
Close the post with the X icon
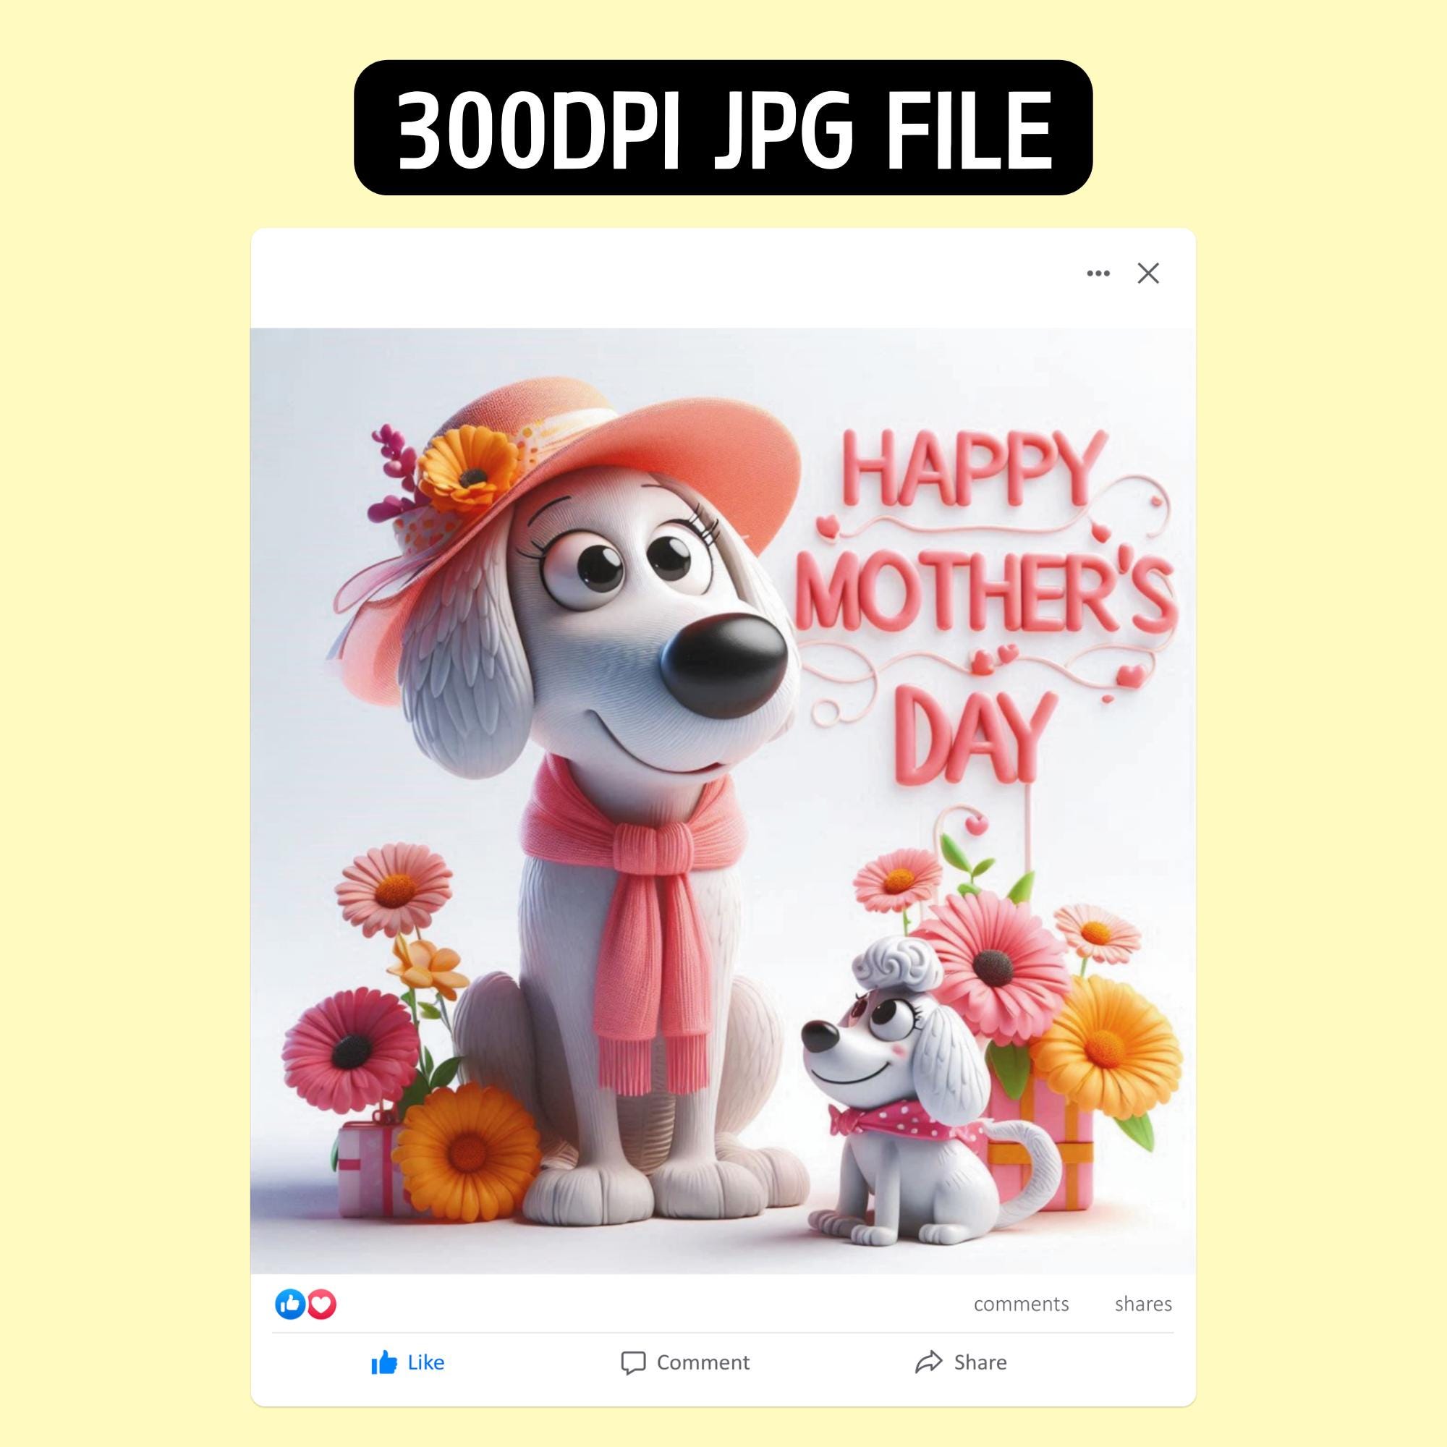click(1148, 273)
